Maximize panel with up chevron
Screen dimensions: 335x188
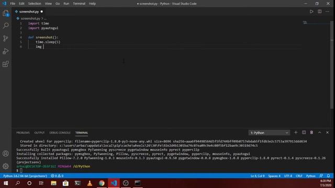tap(319, 133)
